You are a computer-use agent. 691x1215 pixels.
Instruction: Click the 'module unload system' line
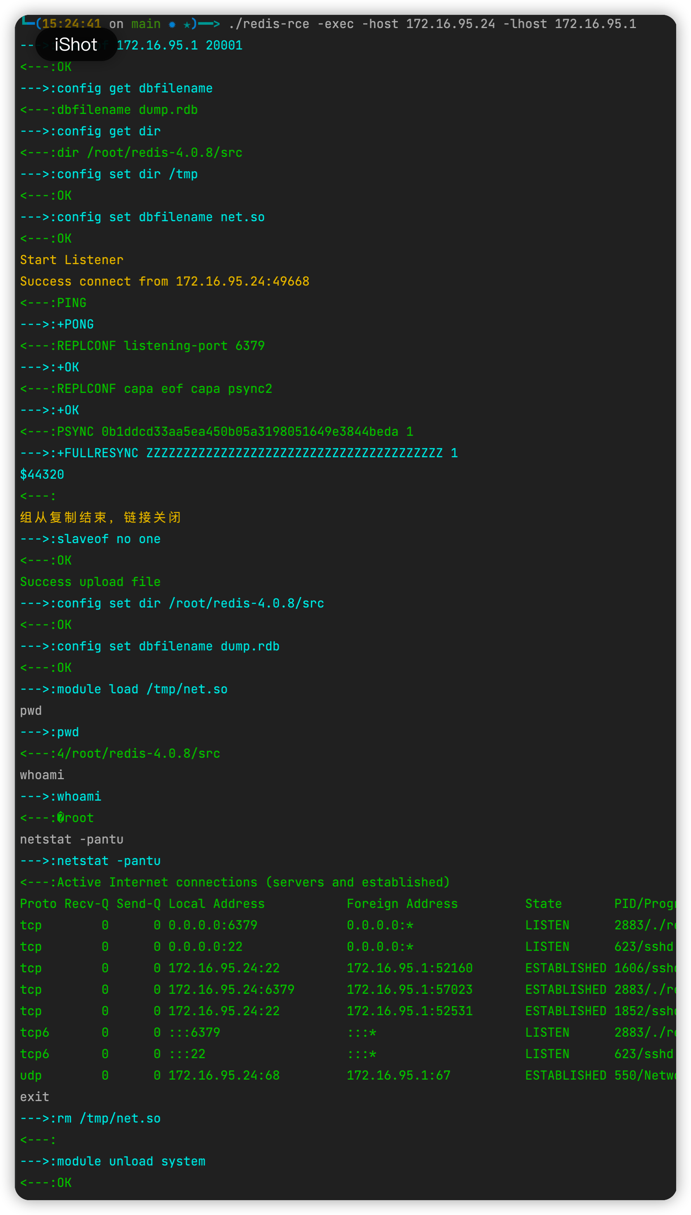pos(113,1161)
